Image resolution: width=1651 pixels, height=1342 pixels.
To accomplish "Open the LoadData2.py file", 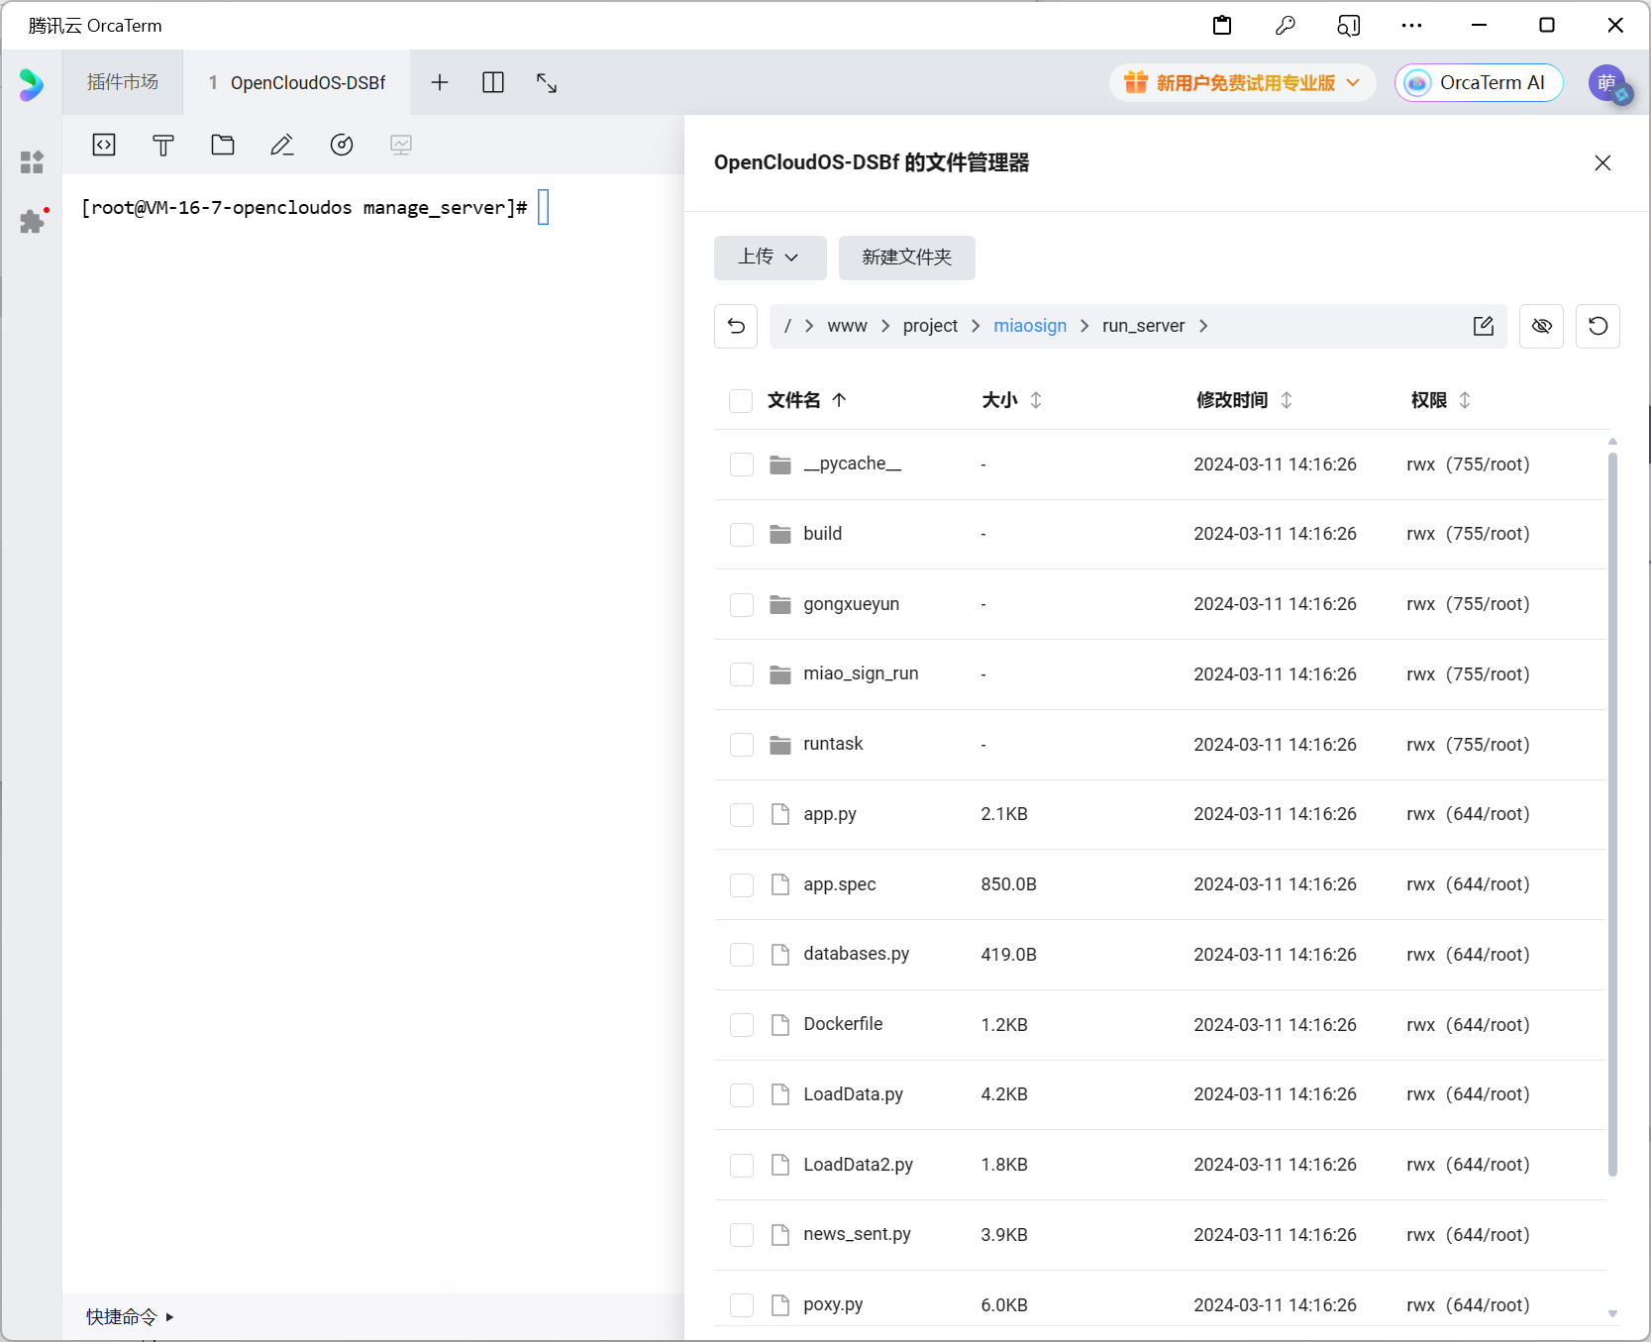I will pos(858,1165).
